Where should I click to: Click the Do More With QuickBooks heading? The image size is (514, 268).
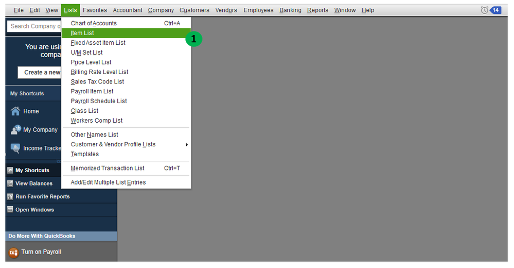click(42, 236)
